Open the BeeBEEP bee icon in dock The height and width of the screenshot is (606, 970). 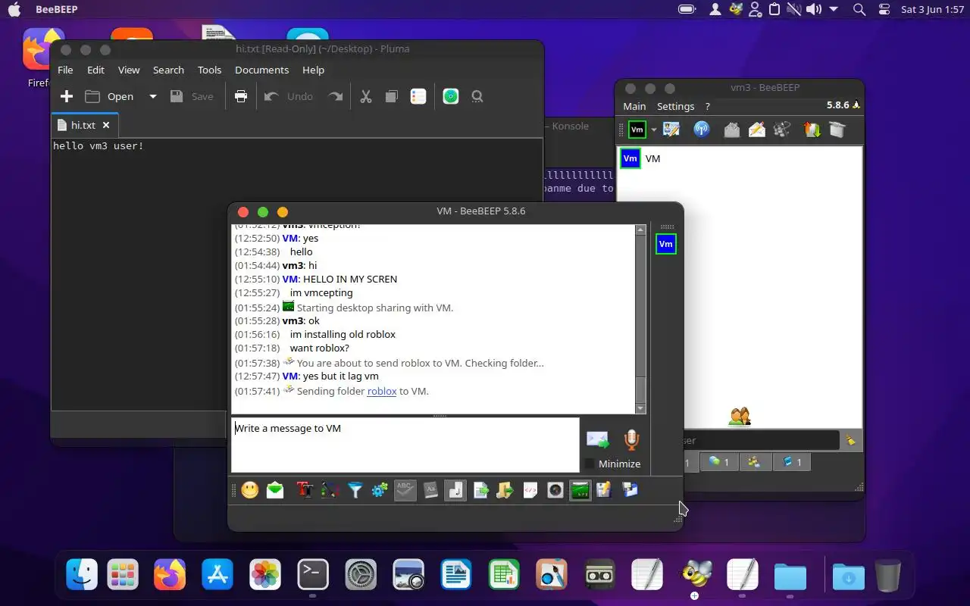pos(695,574)
